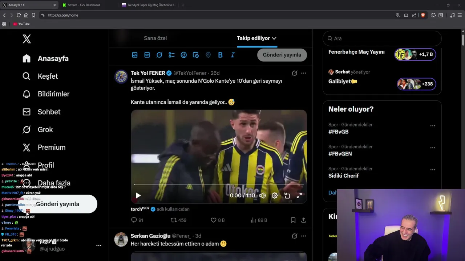465x261 pixels.
Task: Toggle bold formatting in composer
Action: (x=220, y=55)
